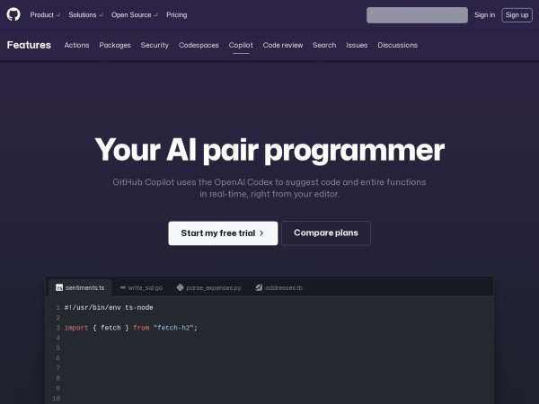Click the TypeScript icon on sentiments.ts
Image resolution: width=539 pixels, height=404 pixels.
(59, 287)
